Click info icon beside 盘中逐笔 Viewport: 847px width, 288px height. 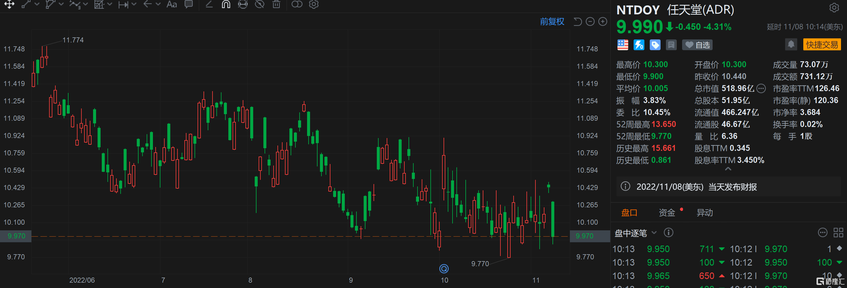coord(668,232)
